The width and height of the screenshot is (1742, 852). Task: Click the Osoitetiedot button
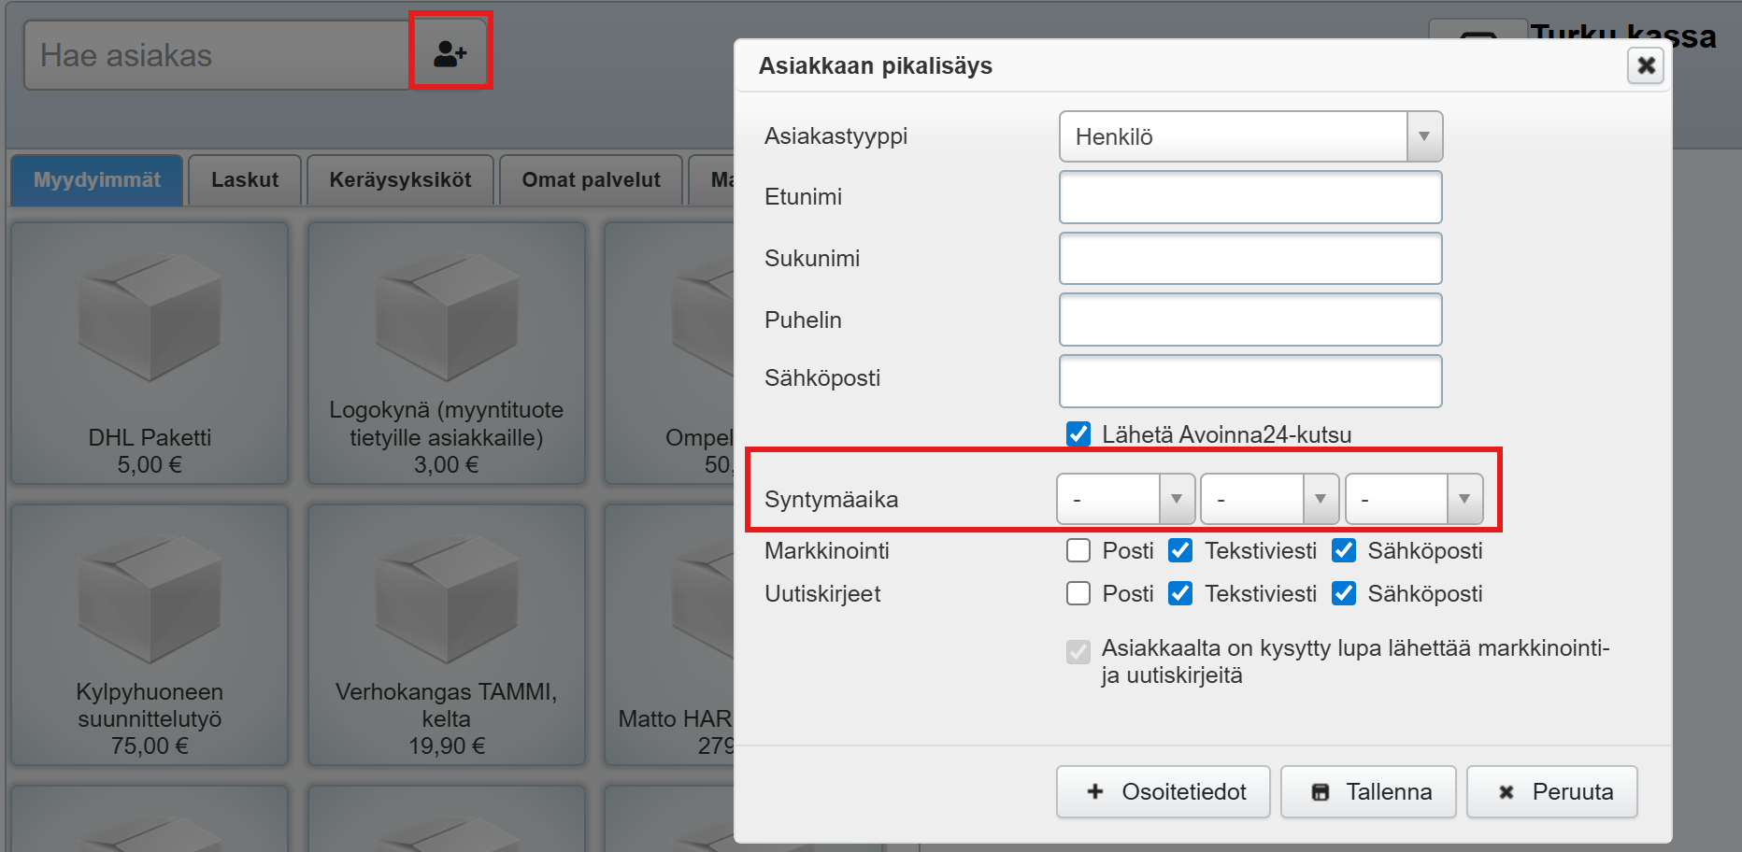[1164, 792]
